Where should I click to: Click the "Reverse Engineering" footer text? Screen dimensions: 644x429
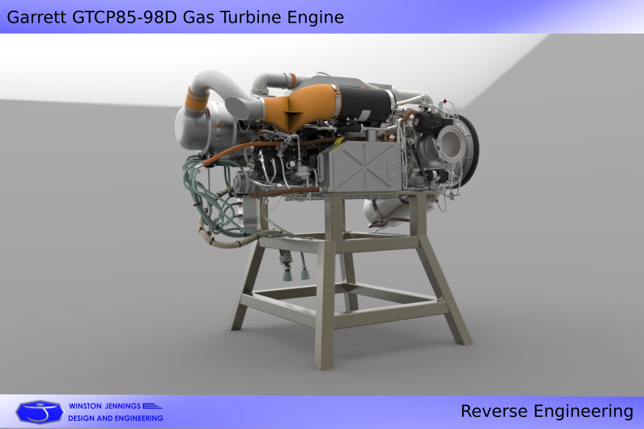pos(547,412)
